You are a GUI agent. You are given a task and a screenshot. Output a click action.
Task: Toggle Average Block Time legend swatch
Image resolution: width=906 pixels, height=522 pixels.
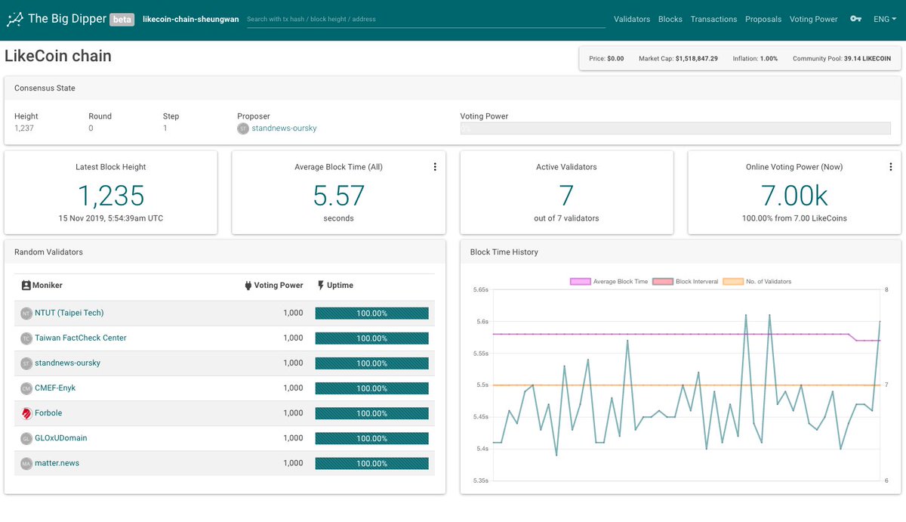[x=579, y=282]
